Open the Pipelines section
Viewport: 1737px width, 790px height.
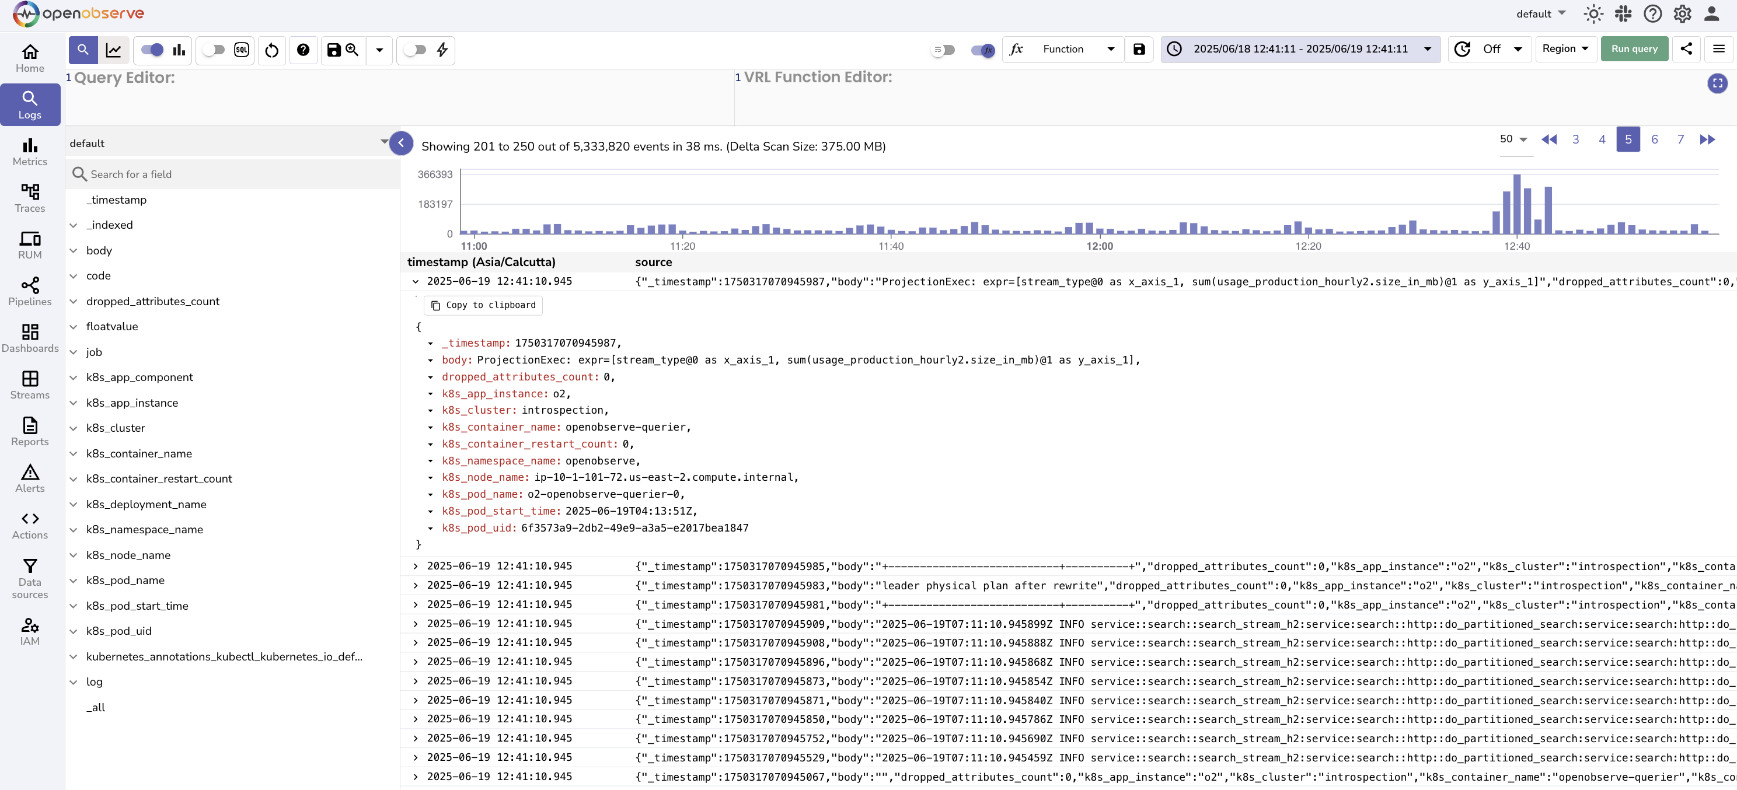(x=30, y=291)
